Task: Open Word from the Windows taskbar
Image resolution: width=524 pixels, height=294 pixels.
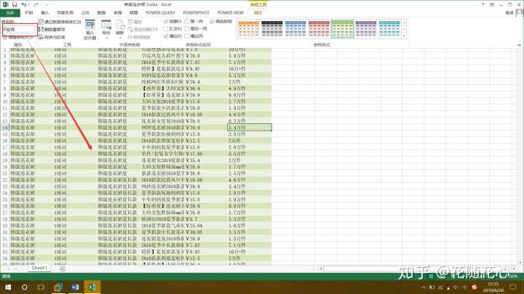Action: (79, 287)
